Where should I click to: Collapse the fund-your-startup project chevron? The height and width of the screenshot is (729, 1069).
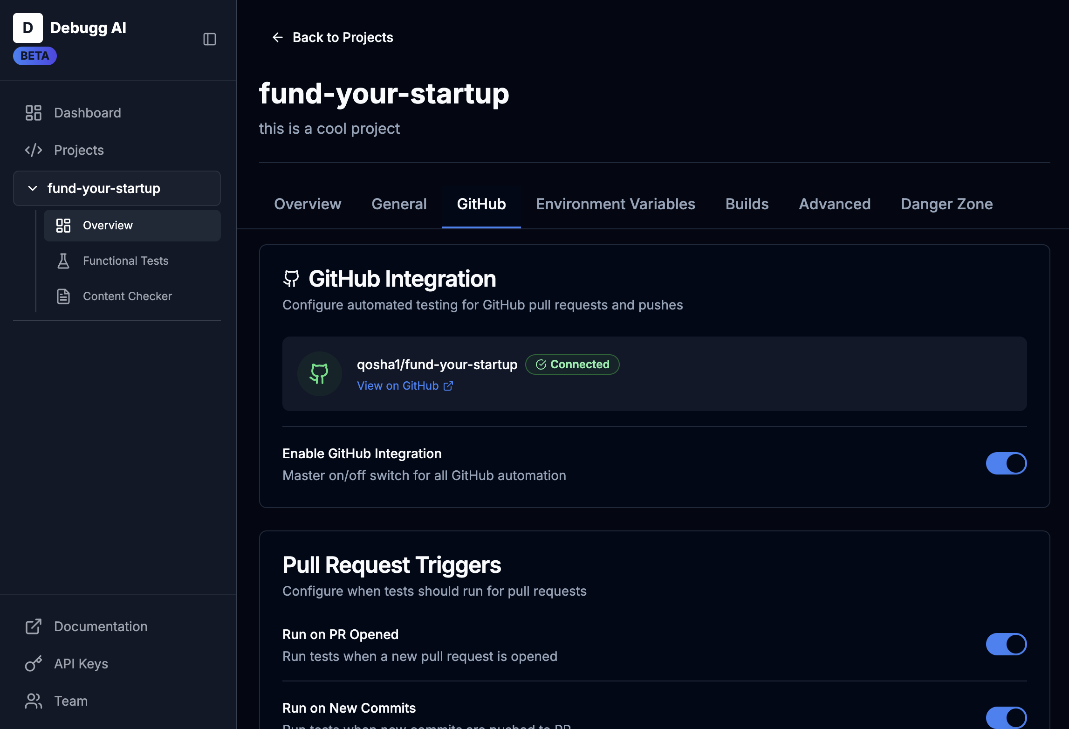32,188
